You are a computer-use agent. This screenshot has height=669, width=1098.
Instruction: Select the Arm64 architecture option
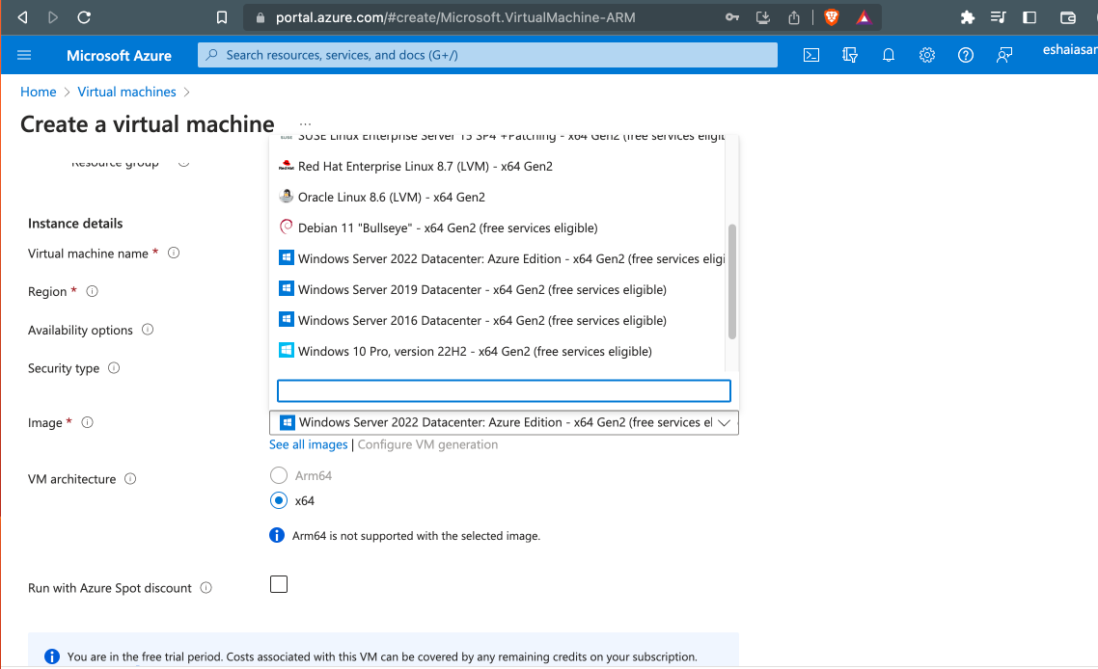(279, 474)
